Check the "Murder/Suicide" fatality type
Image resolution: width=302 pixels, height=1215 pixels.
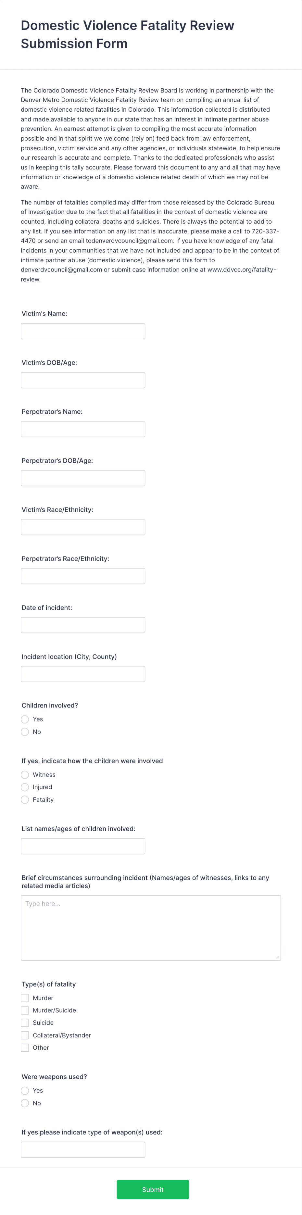tap(25, 1010)
